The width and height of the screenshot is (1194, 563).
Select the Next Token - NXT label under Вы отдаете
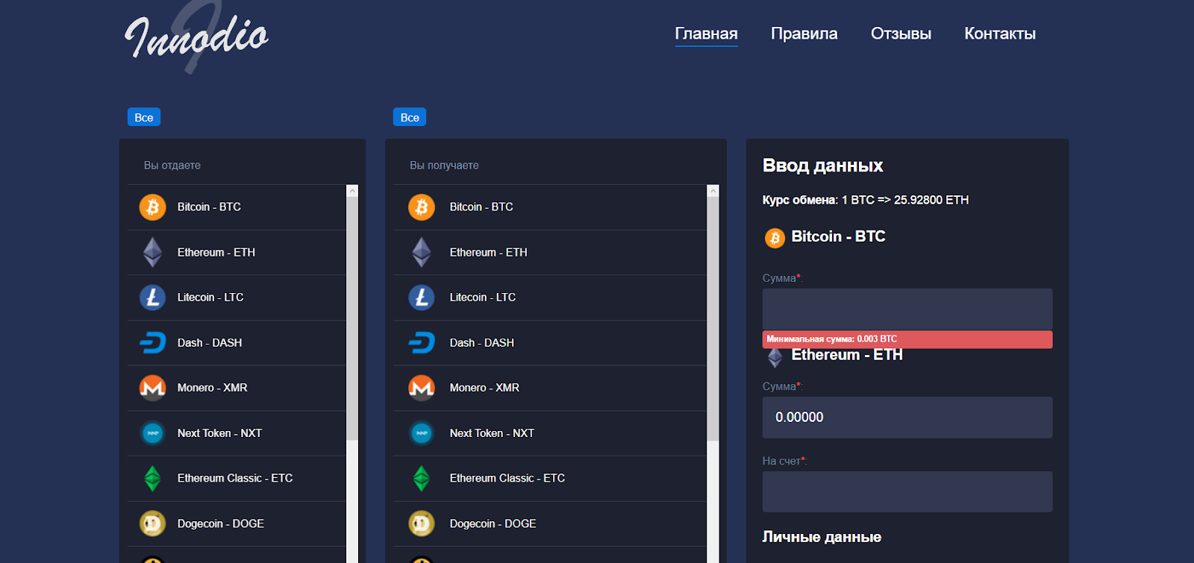[x=219, y=433]
